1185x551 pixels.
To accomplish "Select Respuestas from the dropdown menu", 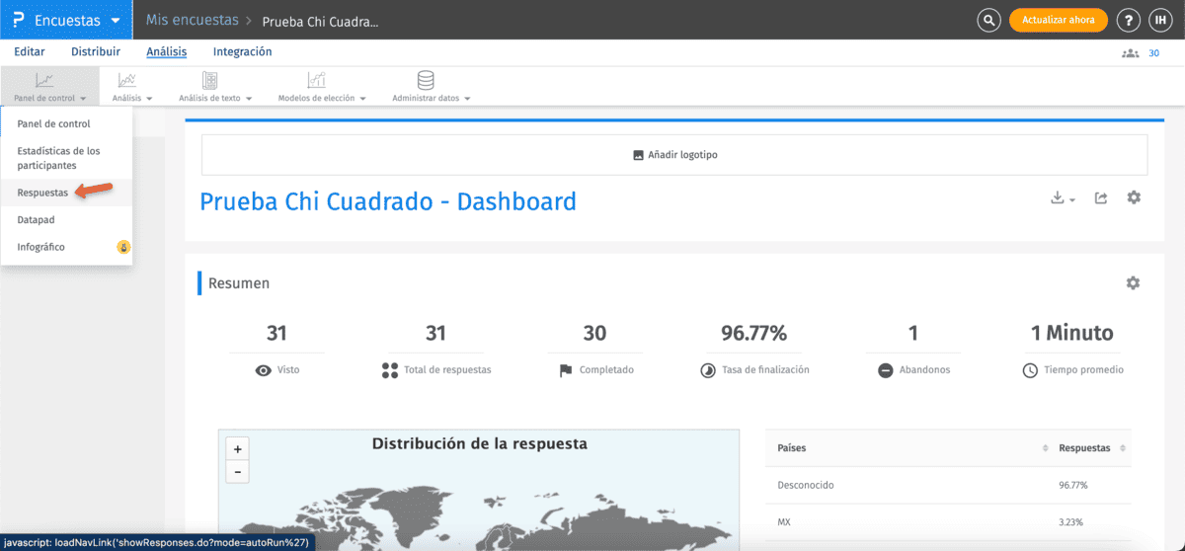I will tap(42, 193).
